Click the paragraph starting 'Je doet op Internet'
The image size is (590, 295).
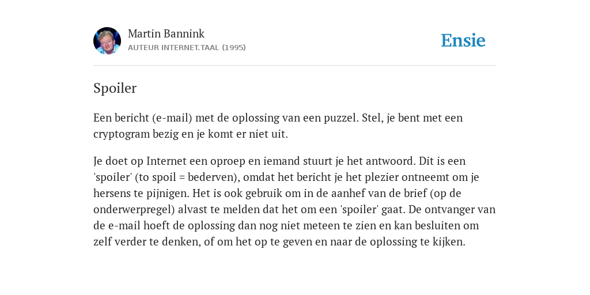pyautogui.click(x=294, y=201)
